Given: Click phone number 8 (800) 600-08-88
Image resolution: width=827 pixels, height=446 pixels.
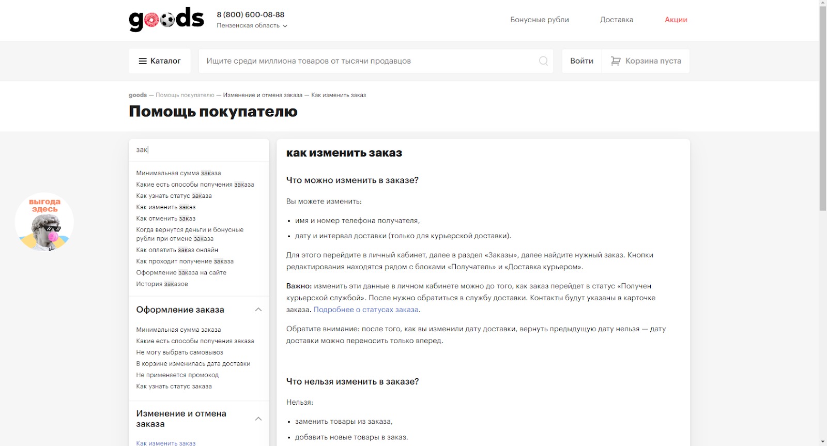Looking at the screenshot, I should click(251, 14).
